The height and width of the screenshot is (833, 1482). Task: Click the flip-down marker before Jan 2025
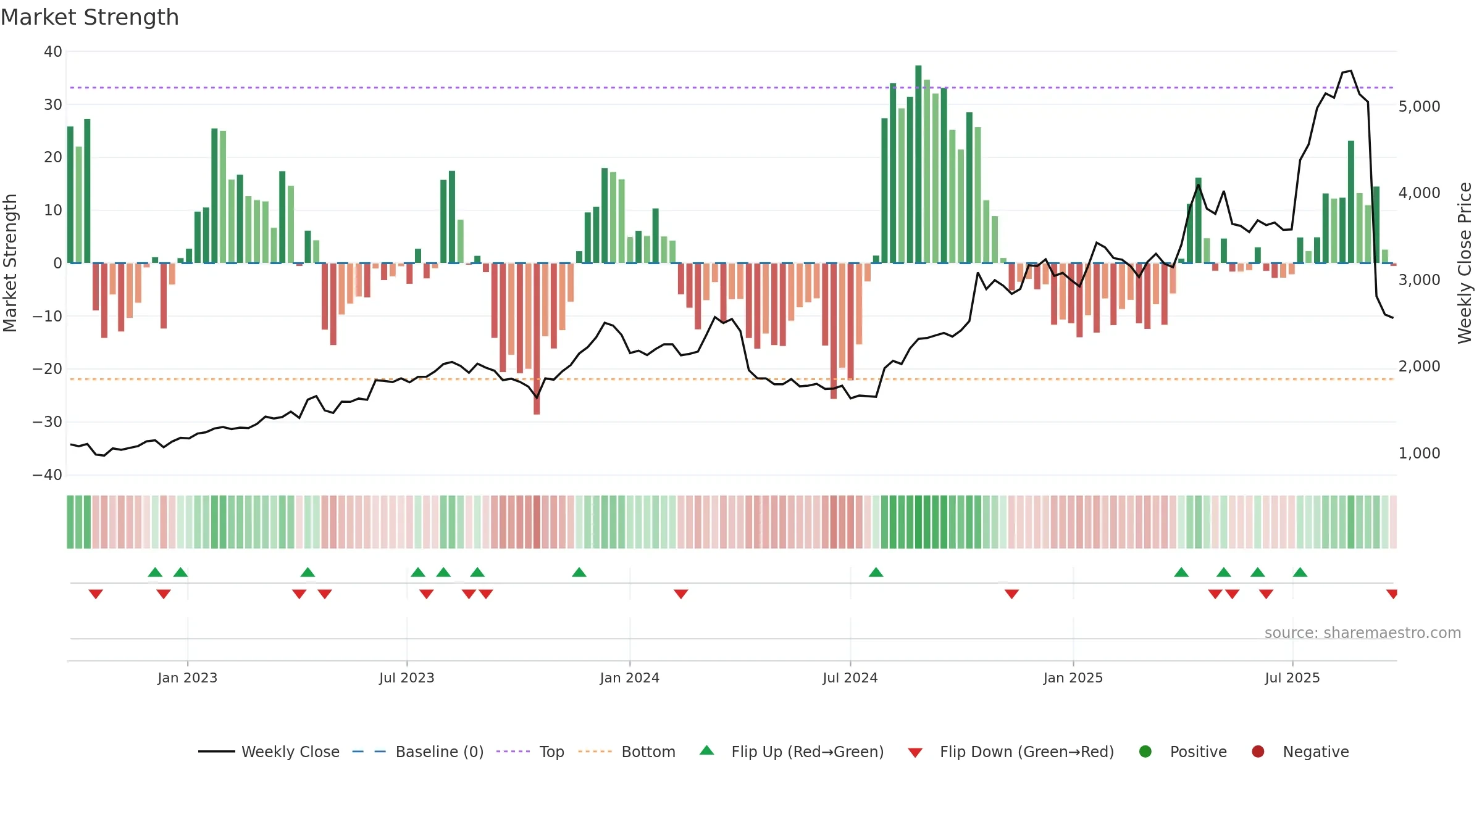coord(1011,594)
